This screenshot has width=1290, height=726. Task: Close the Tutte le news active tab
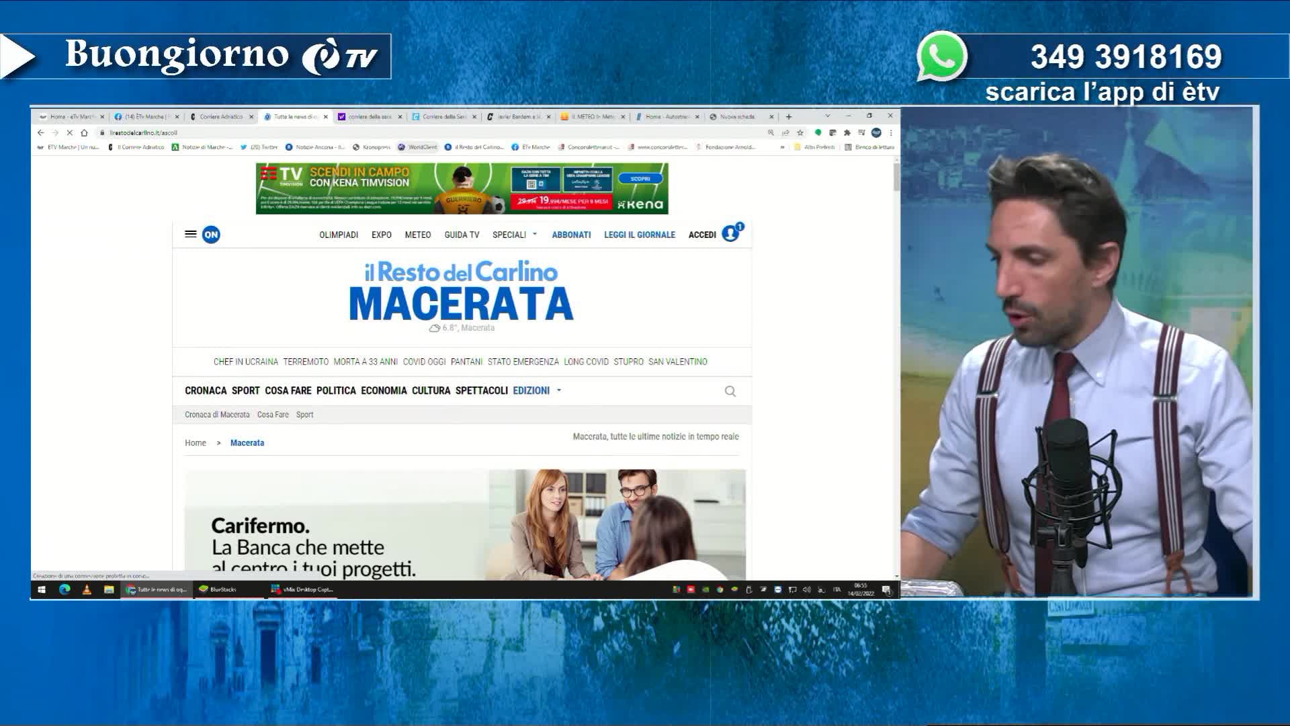point(326,117)
